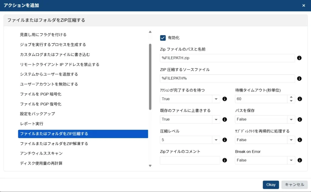Click info icon for 圧縮レベル
This screenshot has width=311, height=192.
coord(224,140)
